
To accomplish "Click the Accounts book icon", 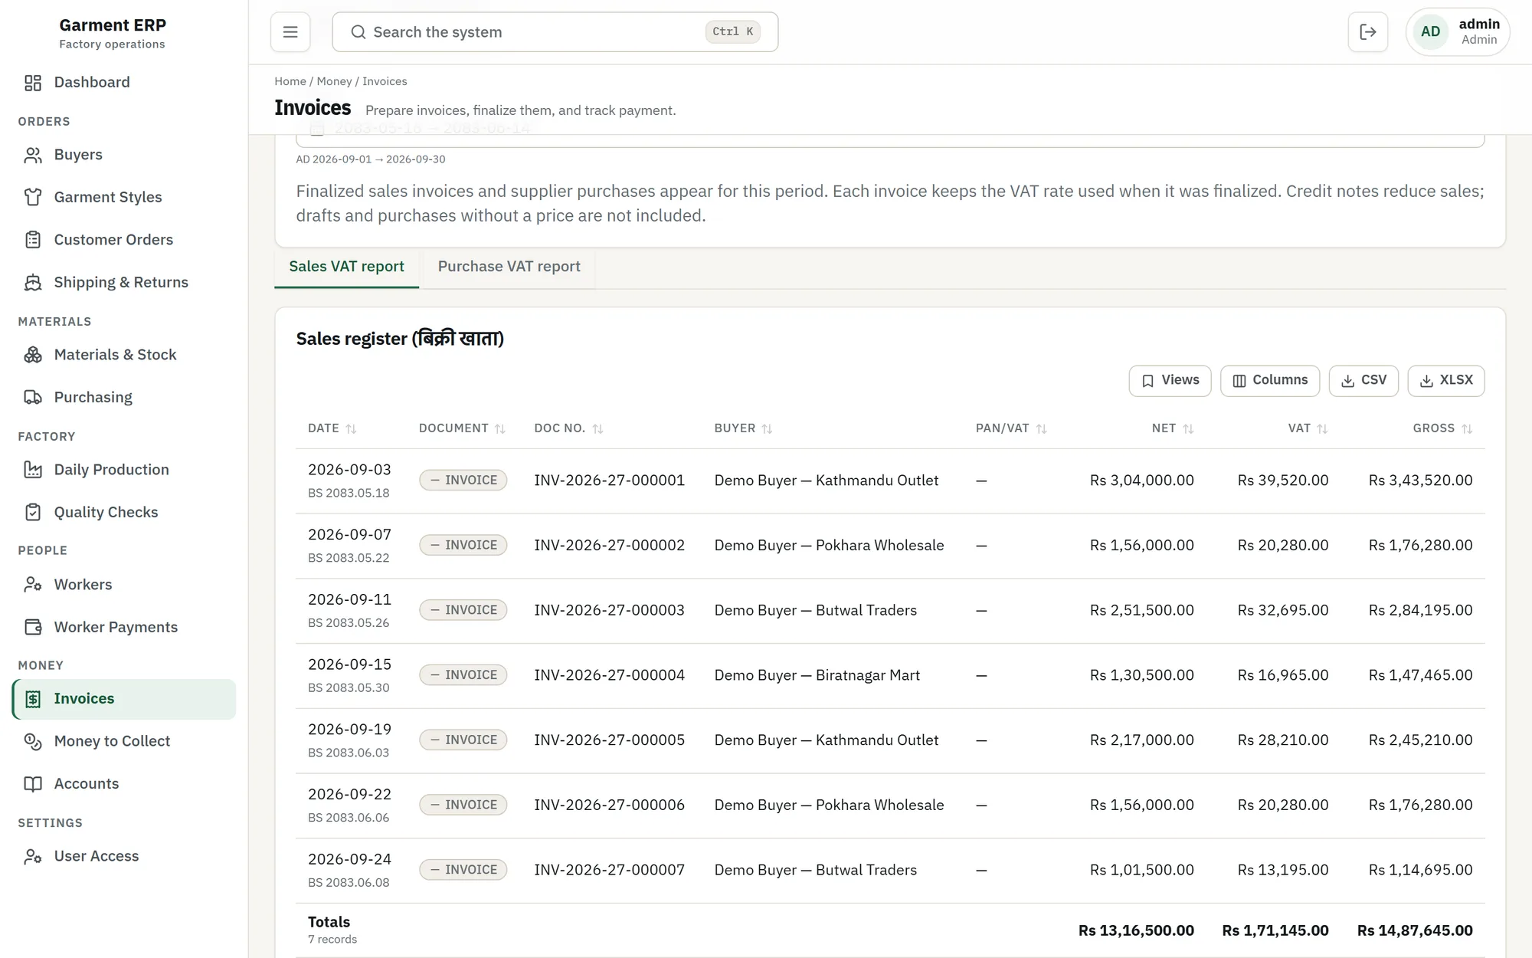I will [33, 784].
